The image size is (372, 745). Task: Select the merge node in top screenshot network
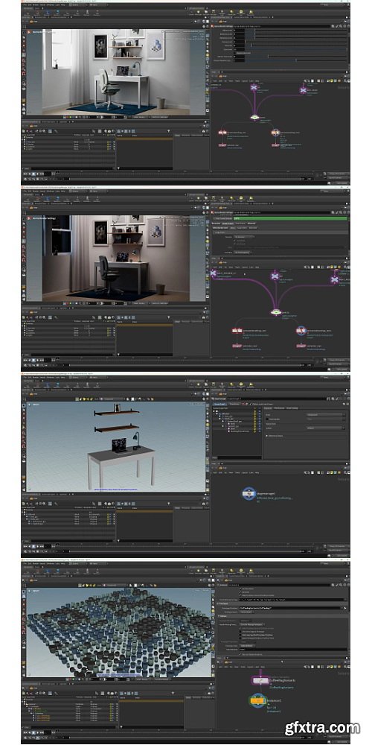[254, 117]
